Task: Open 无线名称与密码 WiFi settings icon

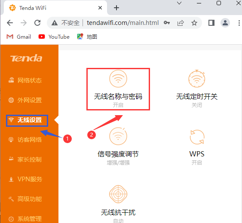Action: pyautogui.click(x=118, y=79)
